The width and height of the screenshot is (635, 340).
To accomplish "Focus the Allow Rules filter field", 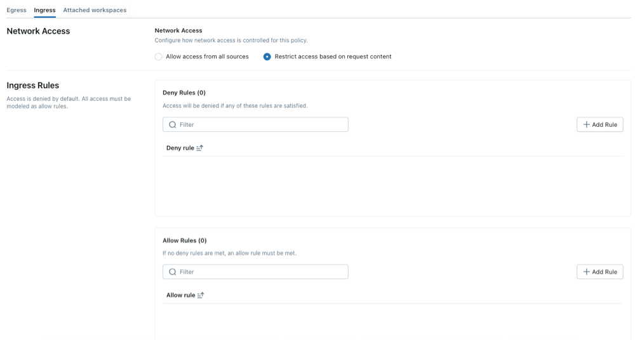I will pyautogui.click(x=260, y=272).
